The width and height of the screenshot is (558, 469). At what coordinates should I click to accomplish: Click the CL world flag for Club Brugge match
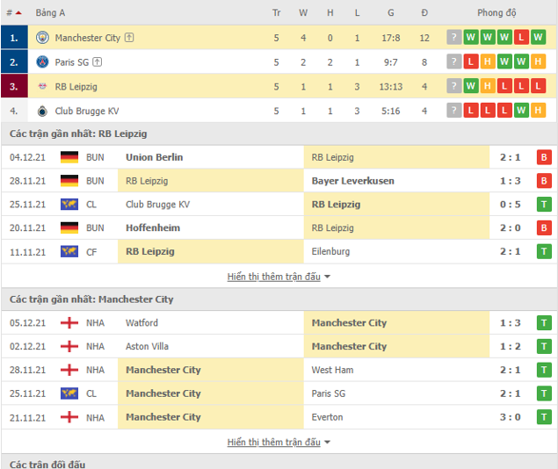69,204
